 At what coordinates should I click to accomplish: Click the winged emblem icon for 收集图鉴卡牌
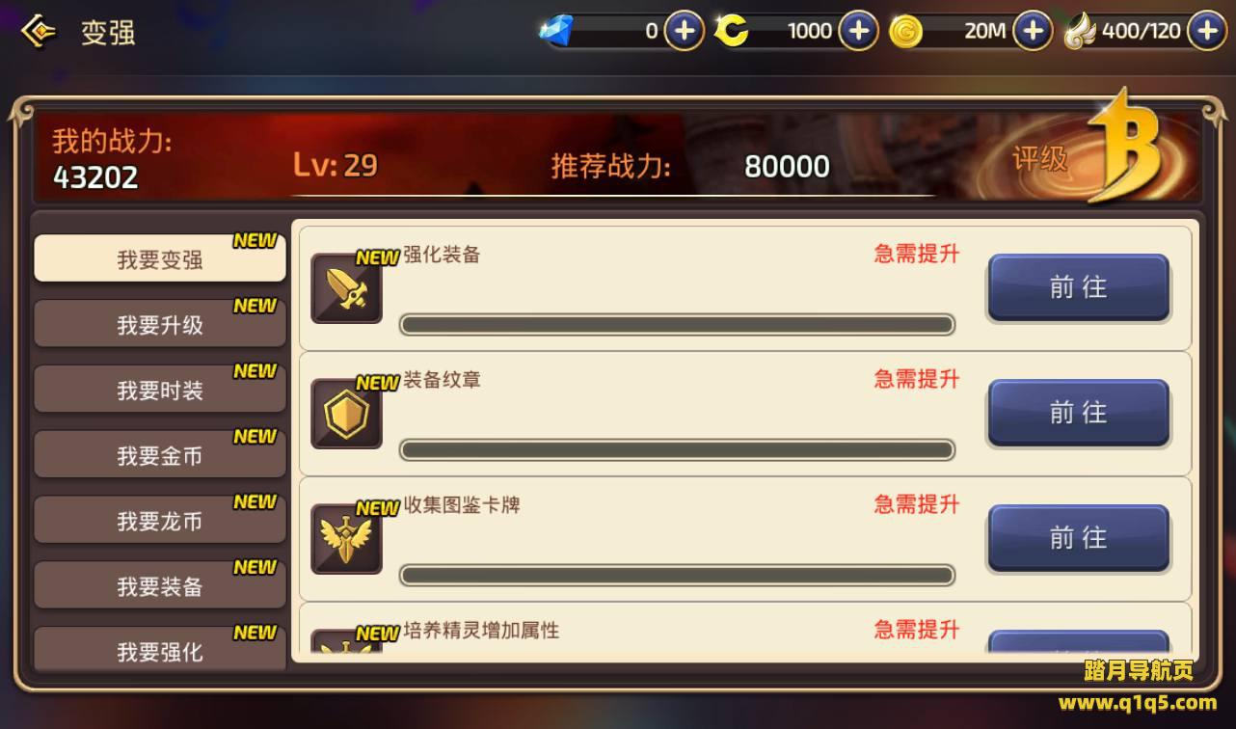coord(347,539)
